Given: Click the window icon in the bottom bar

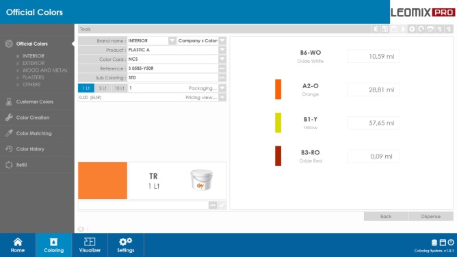Looking at the screenshot, I should [x=443, y=242].
